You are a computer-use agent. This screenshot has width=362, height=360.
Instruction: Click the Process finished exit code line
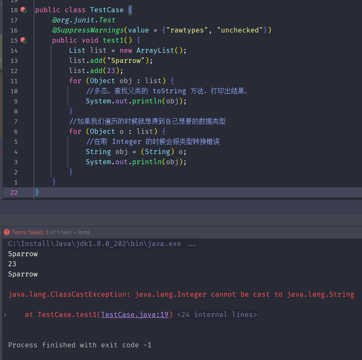(x=80, y=345)
